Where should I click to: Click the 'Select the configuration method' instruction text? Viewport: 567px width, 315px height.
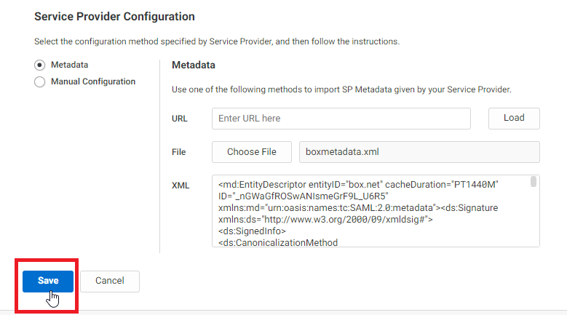217,41
